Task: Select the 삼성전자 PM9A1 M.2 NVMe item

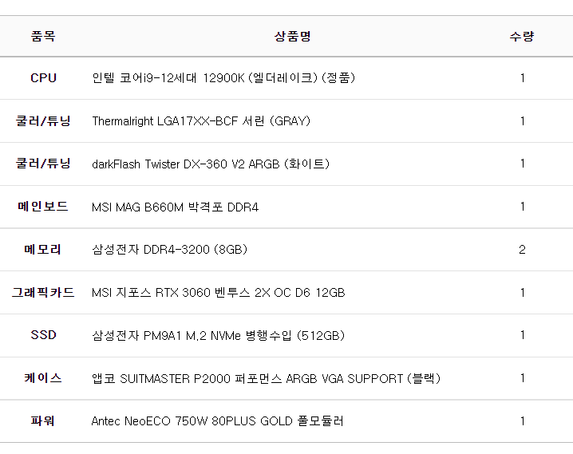Action: coord(218,335)
